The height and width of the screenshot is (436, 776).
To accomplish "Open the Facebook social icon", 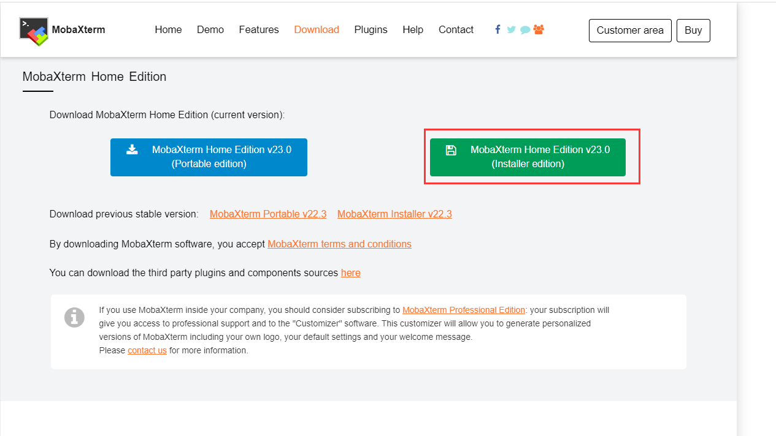I will 497,29.
